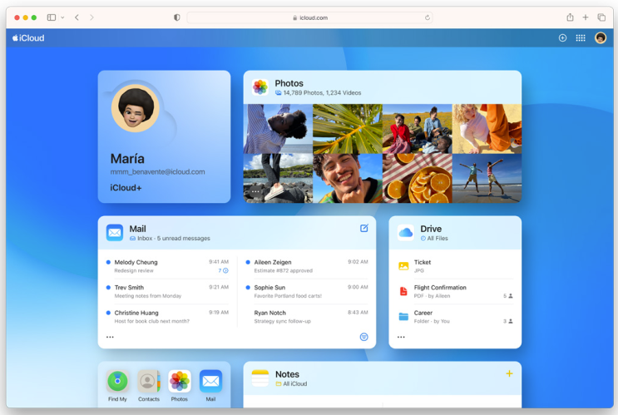618x415 pixels.
Task: View Career folder's 3 shared people
Action: coord(508,321)
